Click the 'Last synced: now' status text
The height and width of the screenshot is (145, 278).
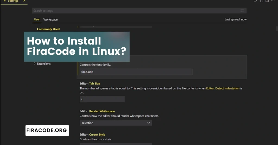tap(236, 19)
